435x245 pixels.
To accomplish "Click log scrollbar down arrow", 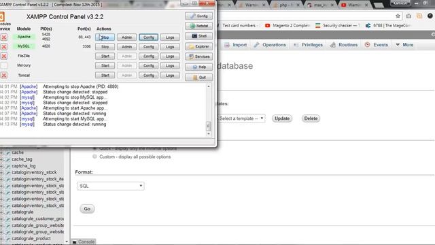I will 209,134.
